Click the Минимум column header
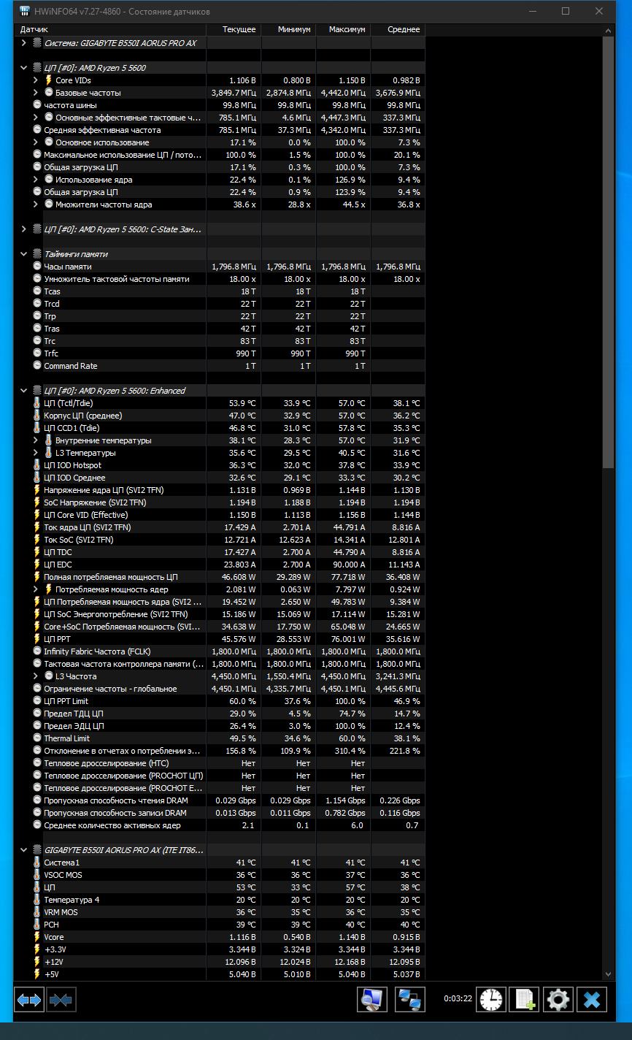 288,29
